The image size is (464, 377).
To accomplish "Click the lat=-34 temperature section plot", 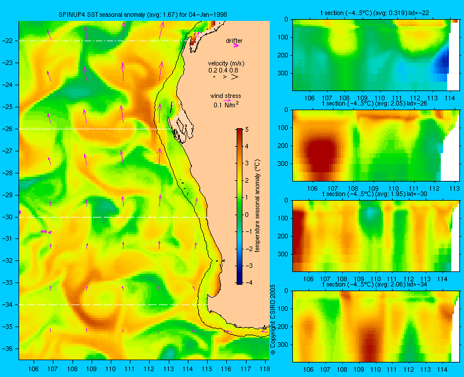I will 376,327.
